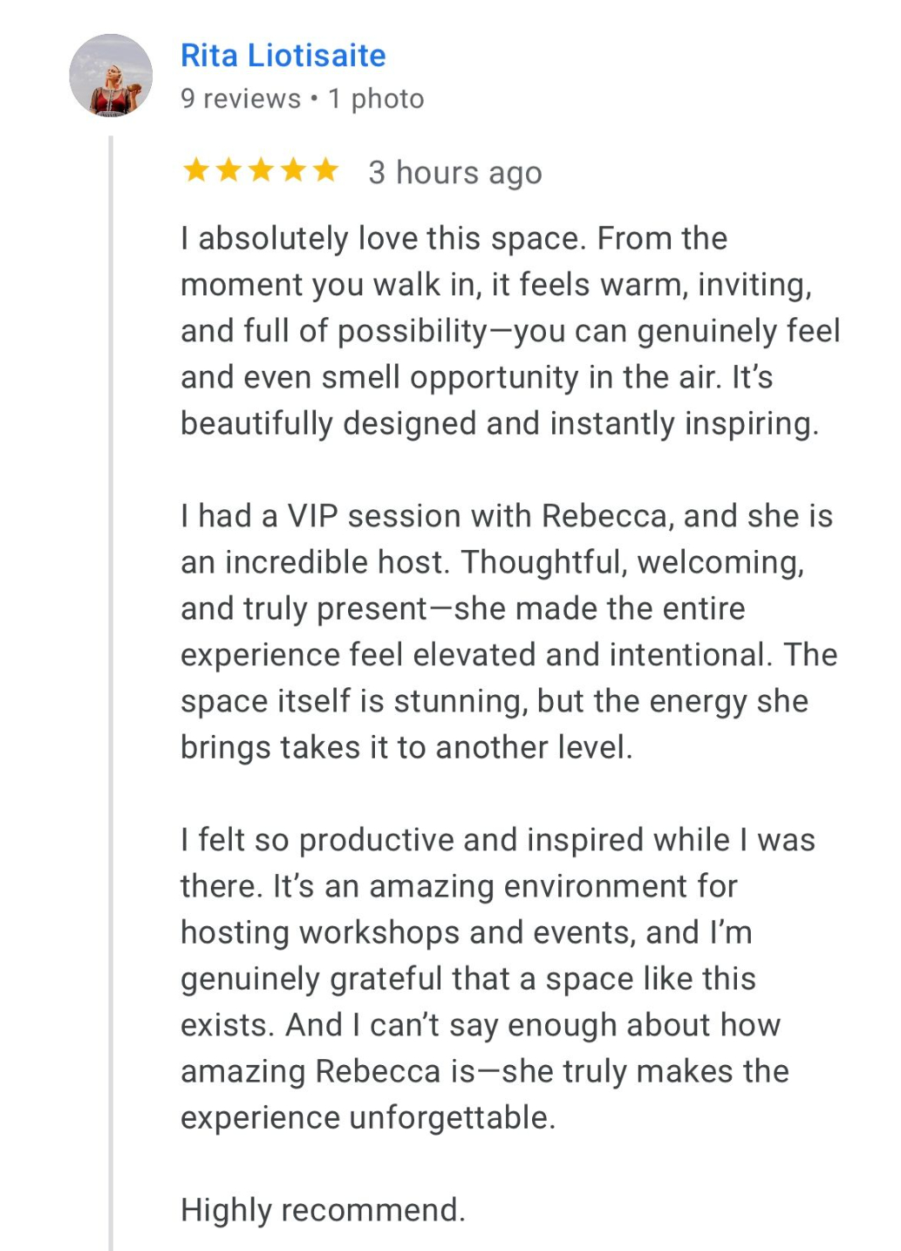Click "hosting workshops and events" line
Screen dimensions: 901x1251
(466, 933)
